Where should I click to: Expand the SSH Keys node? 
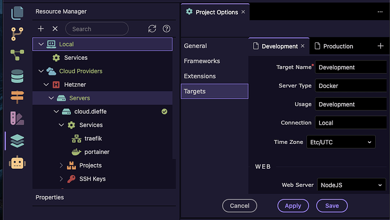[61, 179]
